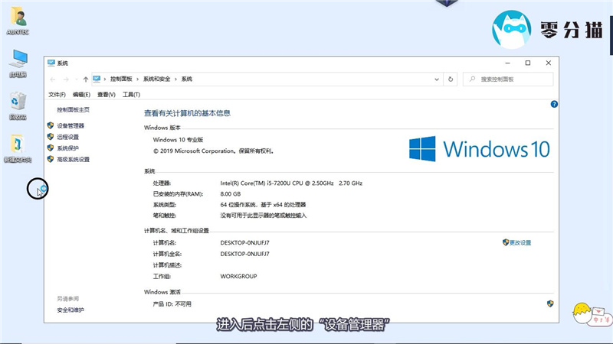The image size is (613, 344).
Task: Minimize the System window
Action: (507, 63)
